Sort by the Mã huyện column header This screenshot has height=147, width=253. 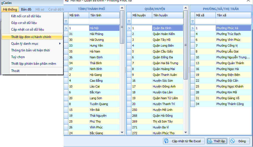(x=142, y=15)
